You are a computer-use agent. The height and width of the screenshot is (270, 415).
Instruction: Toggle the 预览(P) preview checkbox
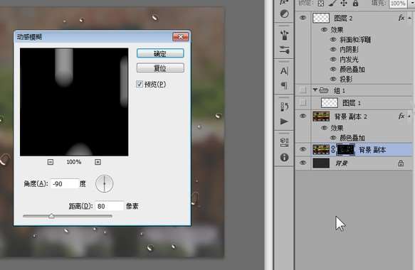pyautogui.click(x=140, y=84)
